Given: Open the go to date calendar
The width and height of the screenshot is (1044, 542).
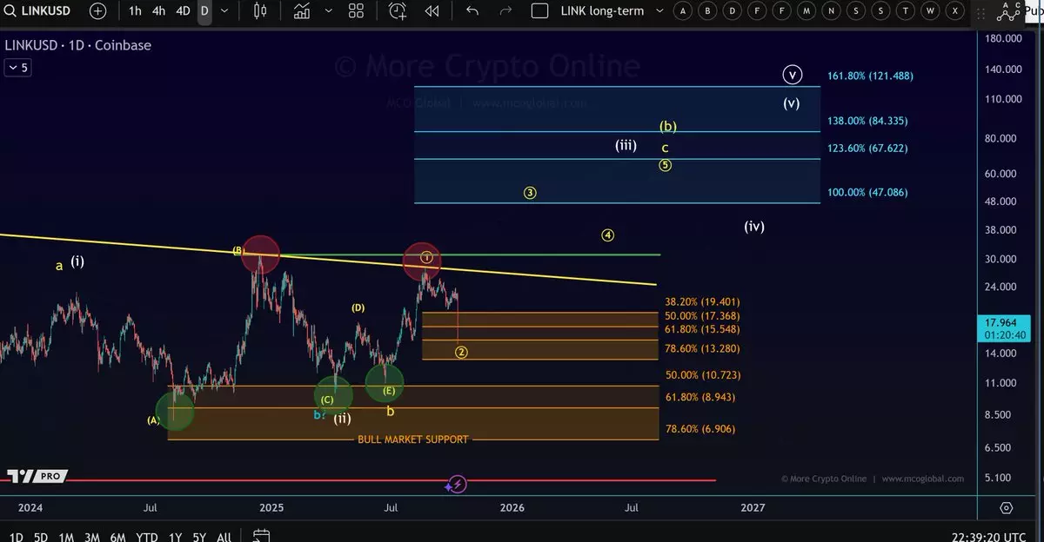Looking at the screenshot, I should click(x=262, y=536).
